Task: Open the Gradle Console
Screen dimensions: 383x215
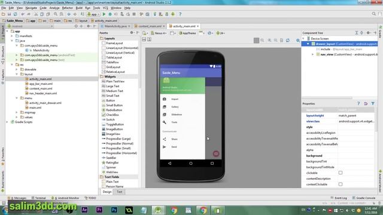Action: click(364, 198)
